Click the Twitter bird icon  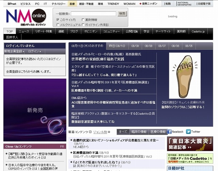tap(188, 131)
